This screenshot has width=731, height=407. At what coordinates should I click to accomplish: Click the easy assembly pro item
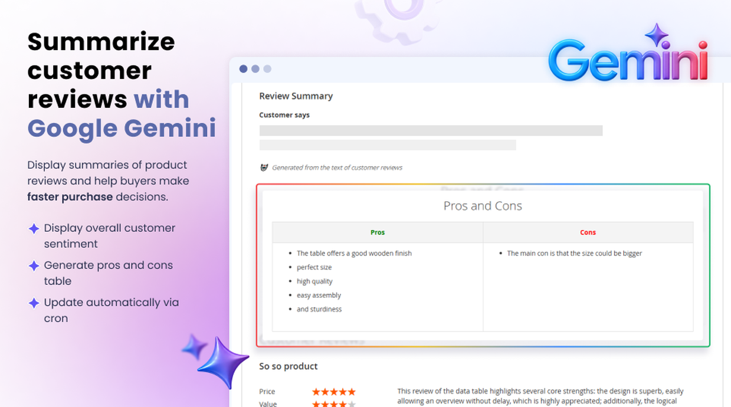point(319,295)
